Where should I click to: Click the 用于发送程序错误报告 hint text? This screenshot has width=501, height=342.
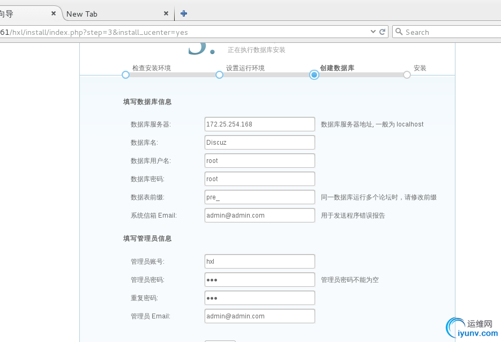(353, 215)
